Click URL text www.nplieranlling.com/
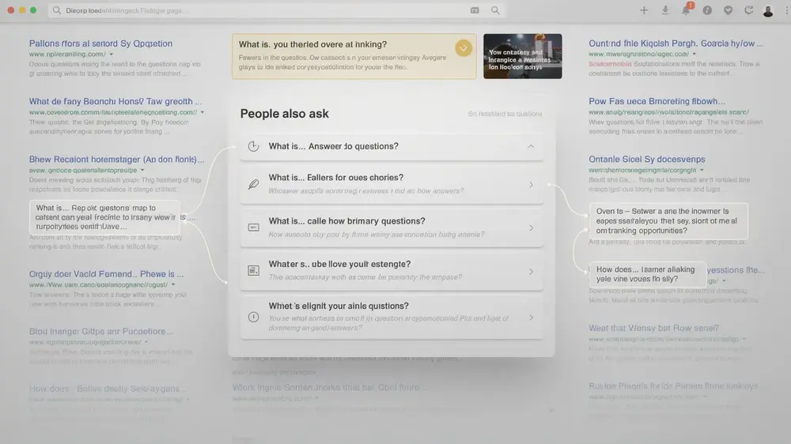 (x=67, y=54)
